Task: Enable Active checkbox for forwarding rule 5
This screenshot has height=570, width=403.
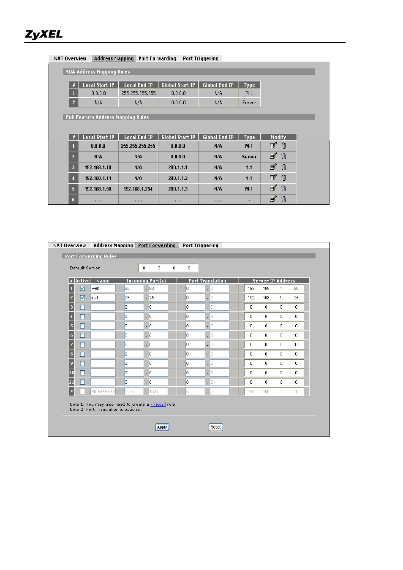Action: (x=82, y=326)
